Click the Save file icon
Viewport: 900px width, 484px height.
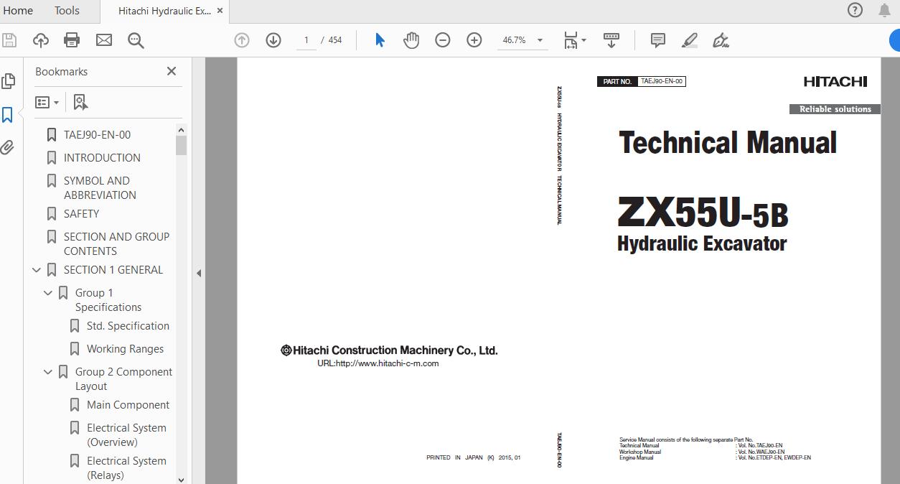9,40
